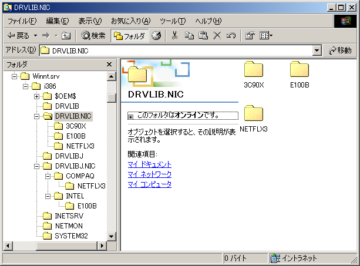Select the DRVLIBJ folder in tree
360x266 pixels.
point(69,156)
